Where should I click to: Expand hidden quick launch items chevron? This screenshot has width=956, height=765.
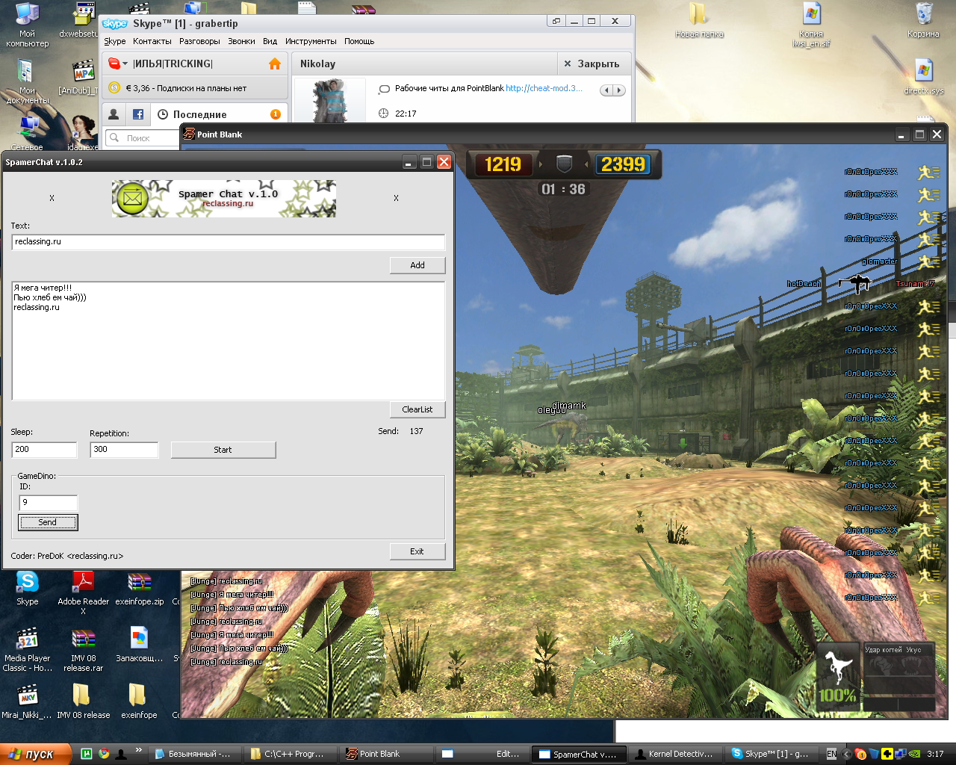point(138,750)
